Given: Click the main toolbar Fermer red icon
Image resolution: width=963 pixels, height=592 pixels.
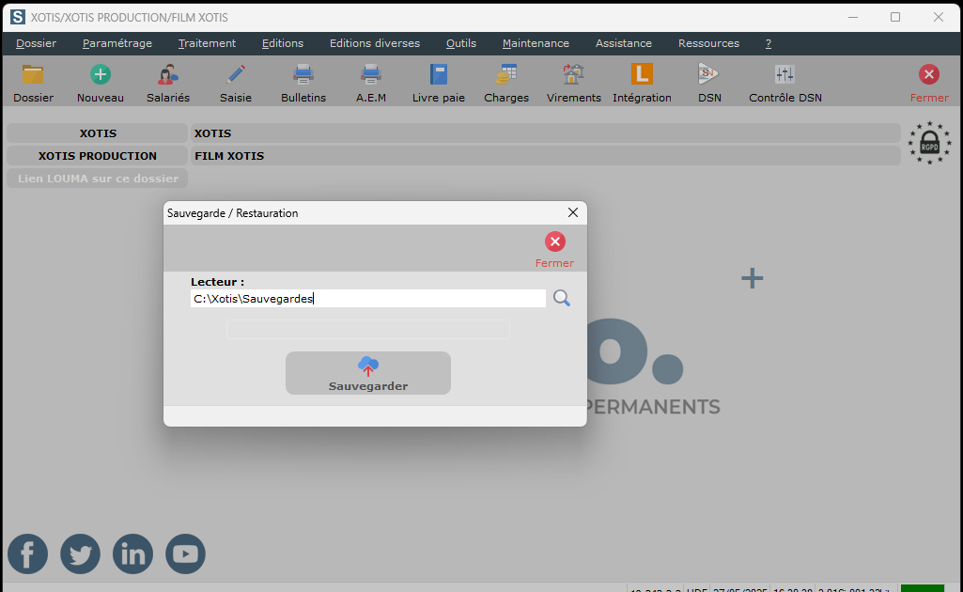Looking at the screenshot, I should (929, 75).
